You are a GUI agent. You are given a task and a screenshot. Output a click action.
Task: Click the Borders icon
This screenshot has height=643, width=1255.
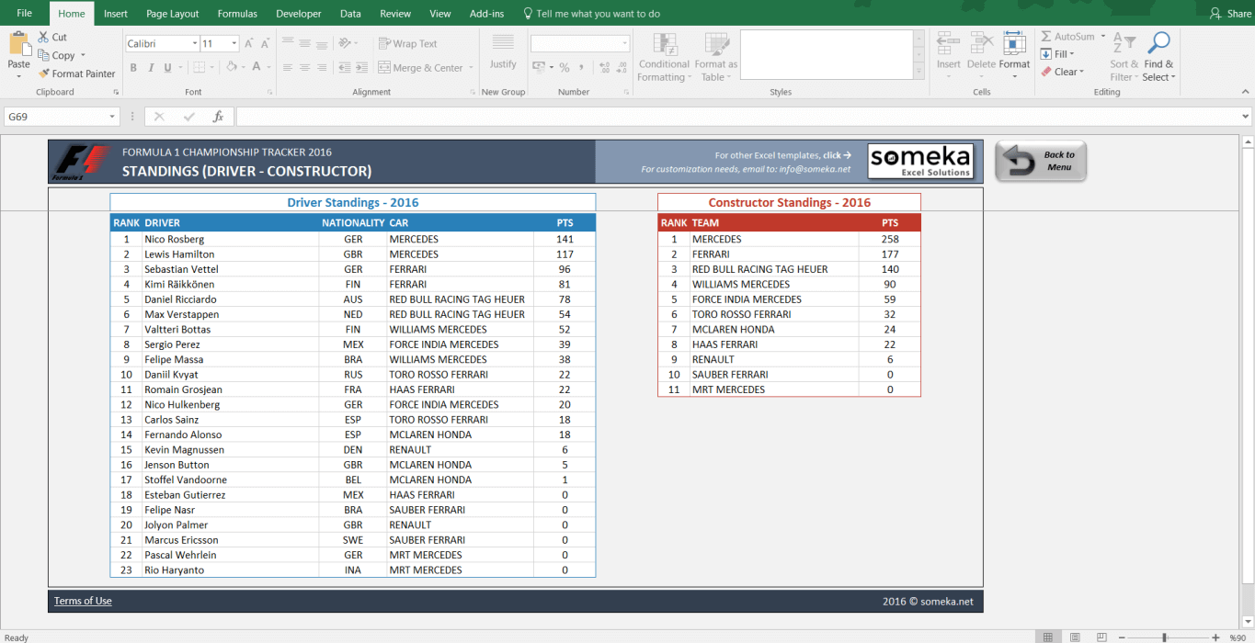point(200,67)
